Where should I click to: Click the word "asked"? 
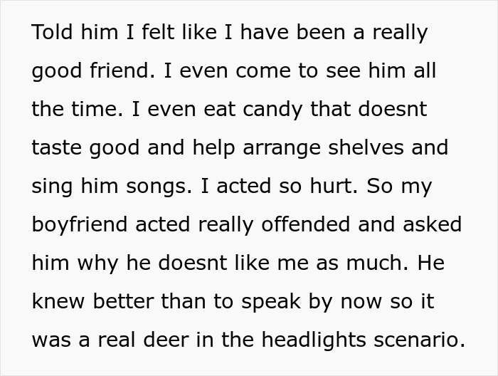pos(433,224)
